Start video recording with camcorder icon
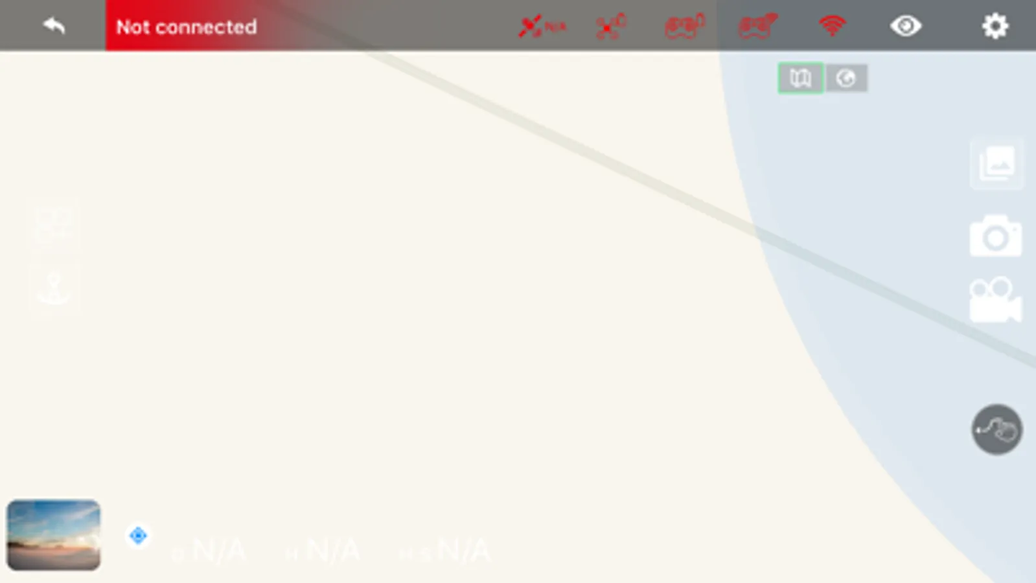Image resolution: width=1036 pixels, height=583 pixels. [x=996, y=301]
